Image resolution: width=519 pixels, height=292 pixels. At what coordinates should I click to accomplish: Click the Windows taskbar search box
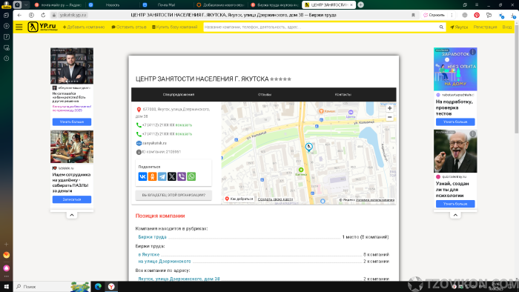(43, 287)
